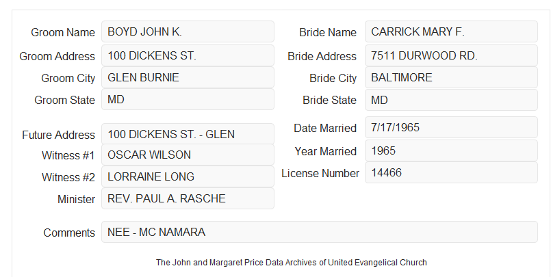551x277 pixels.
Task: Click the Comments label text
Action: pos(69,233)
